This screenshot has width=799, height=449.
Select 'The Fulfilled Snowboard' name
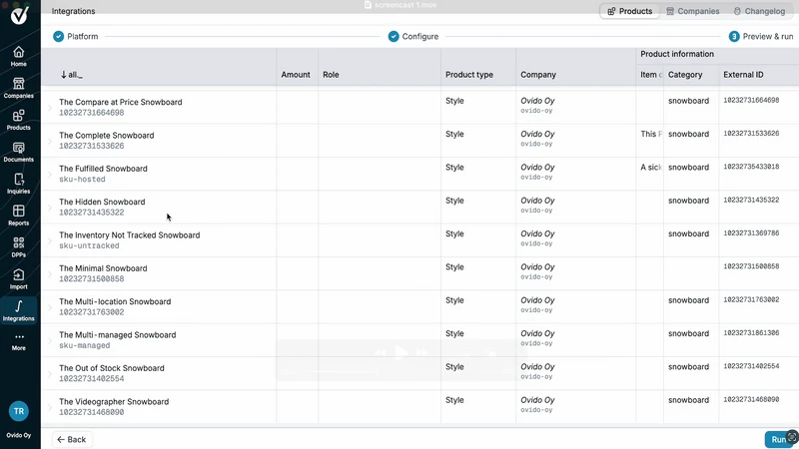(x=103, y=169)
